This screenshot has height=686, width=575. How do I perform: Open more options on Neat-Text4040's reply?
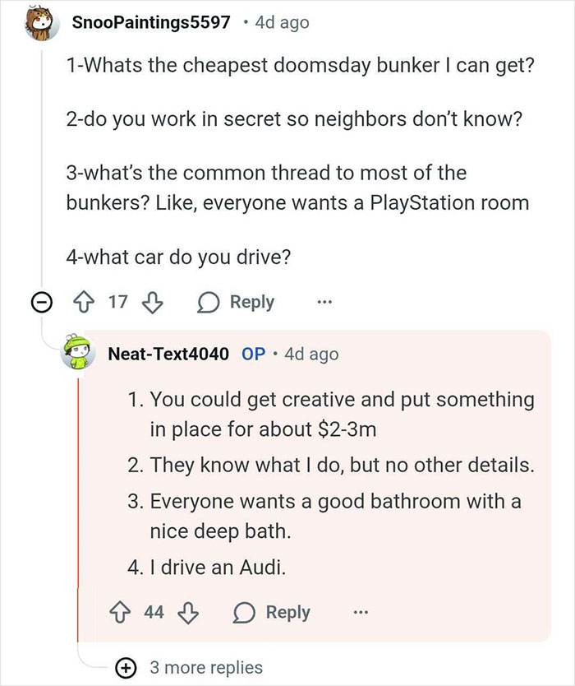coord(360,613)
